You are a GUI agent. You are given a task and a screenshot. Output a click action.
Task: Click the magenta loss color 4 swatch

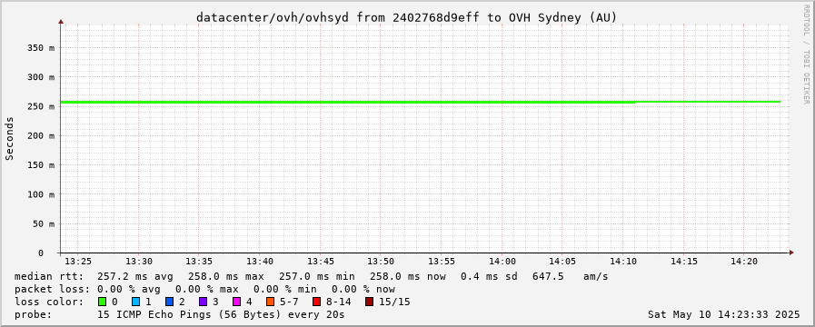236,302
